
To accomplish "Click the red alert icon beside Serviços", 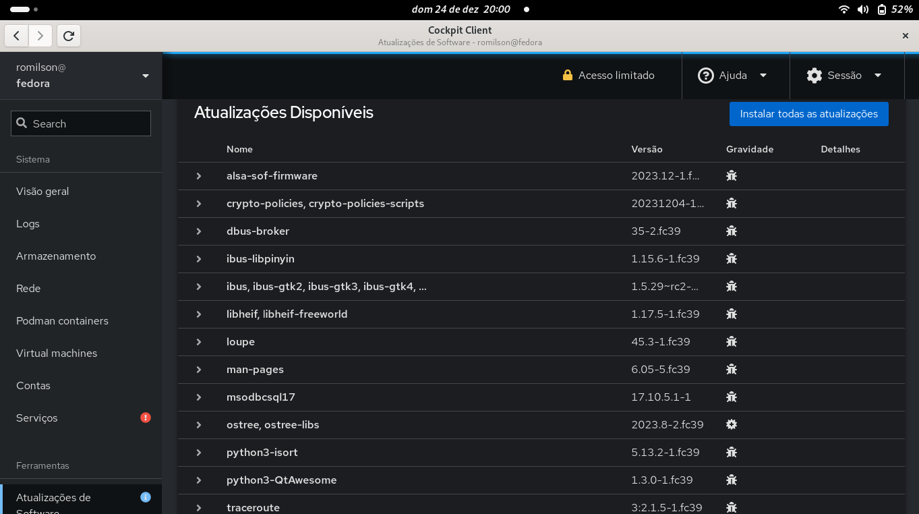I will click(x=146, y=418).
